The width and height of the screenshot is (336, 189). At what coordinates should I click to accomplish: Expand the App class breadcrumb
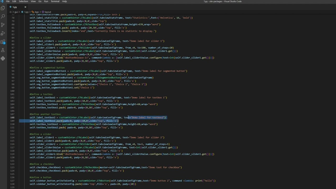36,12
